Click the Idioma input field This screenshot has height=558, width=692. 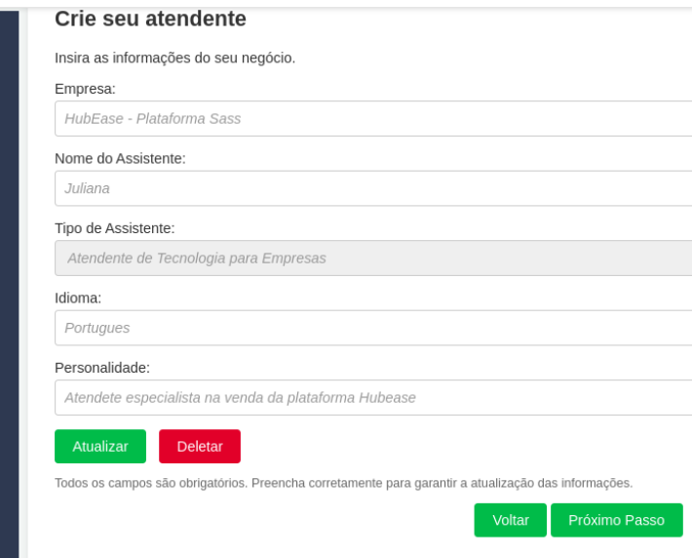pos(370,329)
